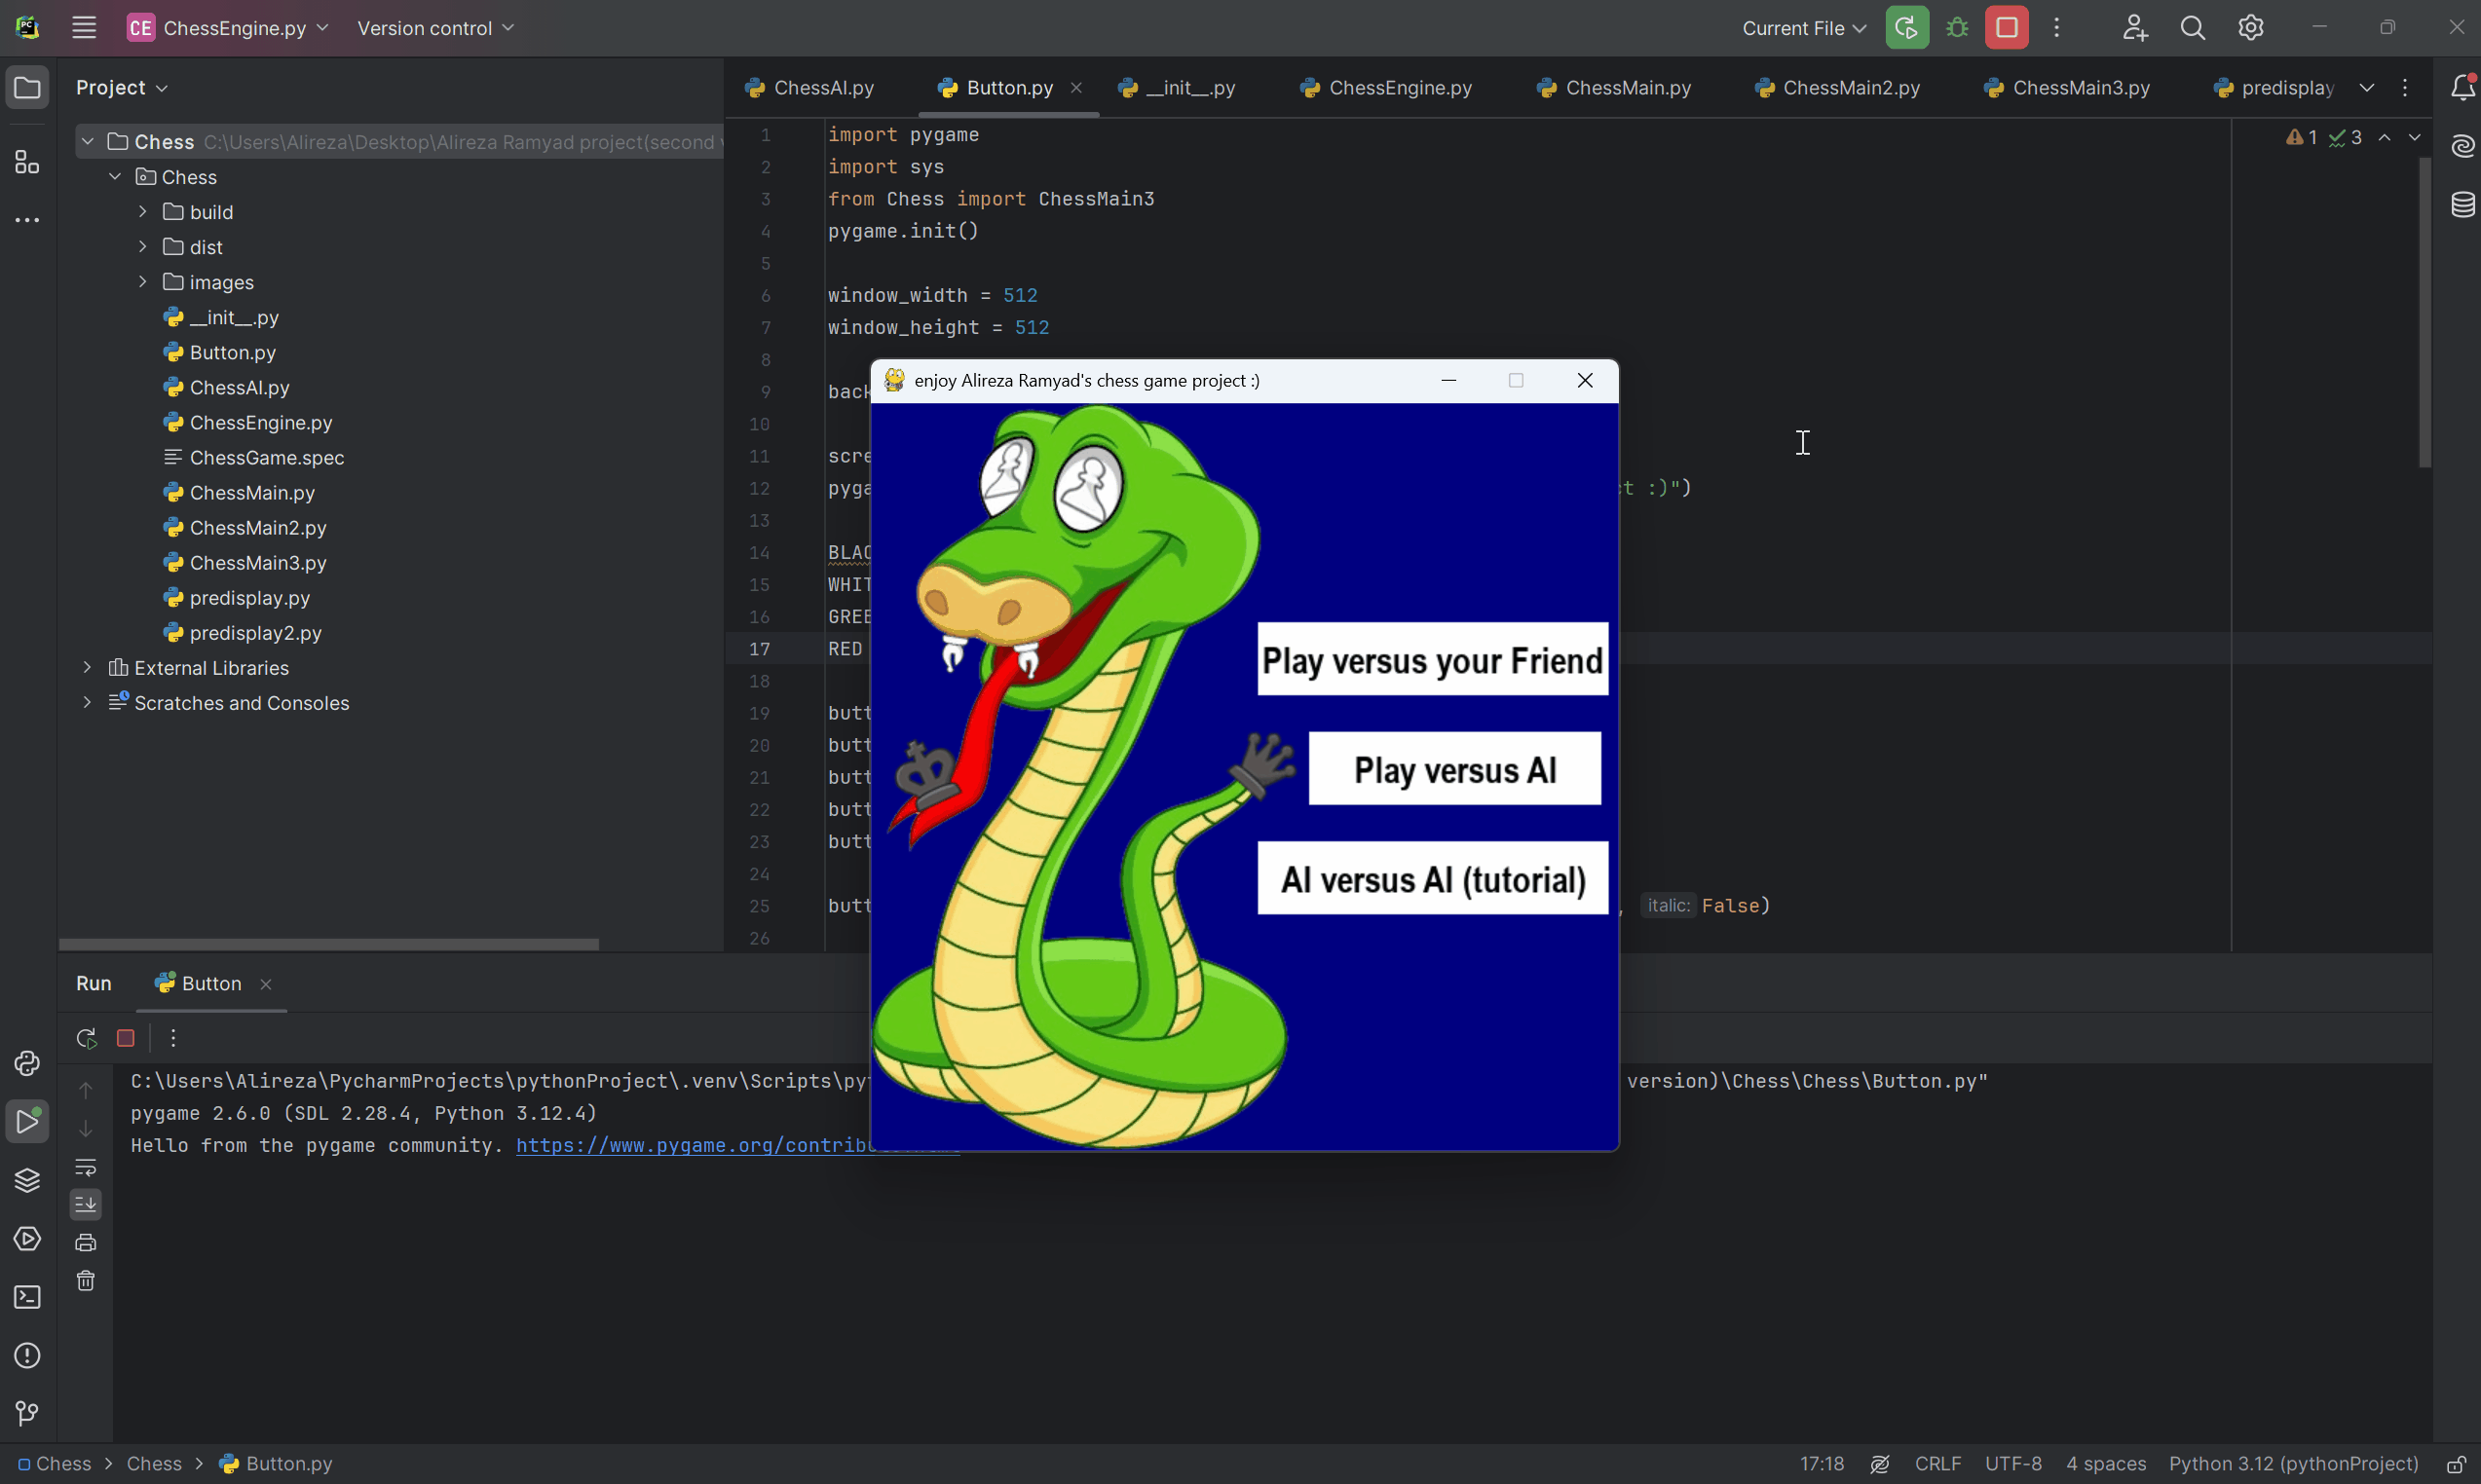Click project tree horizontal scrollbar
Viewport: 2481px width, 1484px height.
[329, 945]
